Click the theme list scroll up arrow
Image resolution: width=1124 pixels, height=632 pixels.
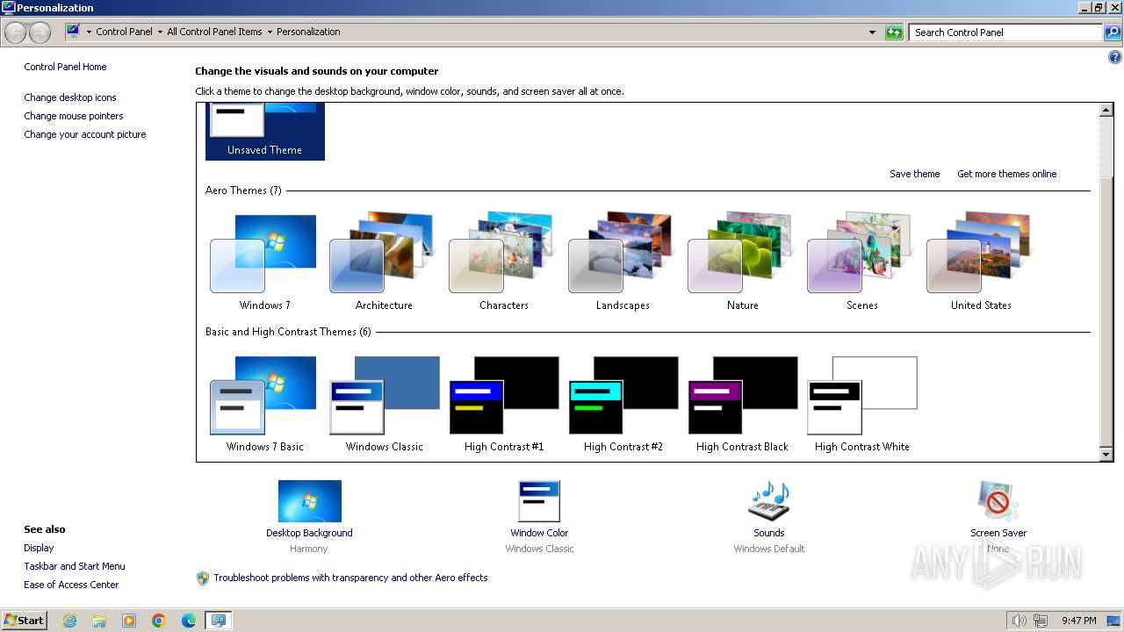[x=1106, y=110]
